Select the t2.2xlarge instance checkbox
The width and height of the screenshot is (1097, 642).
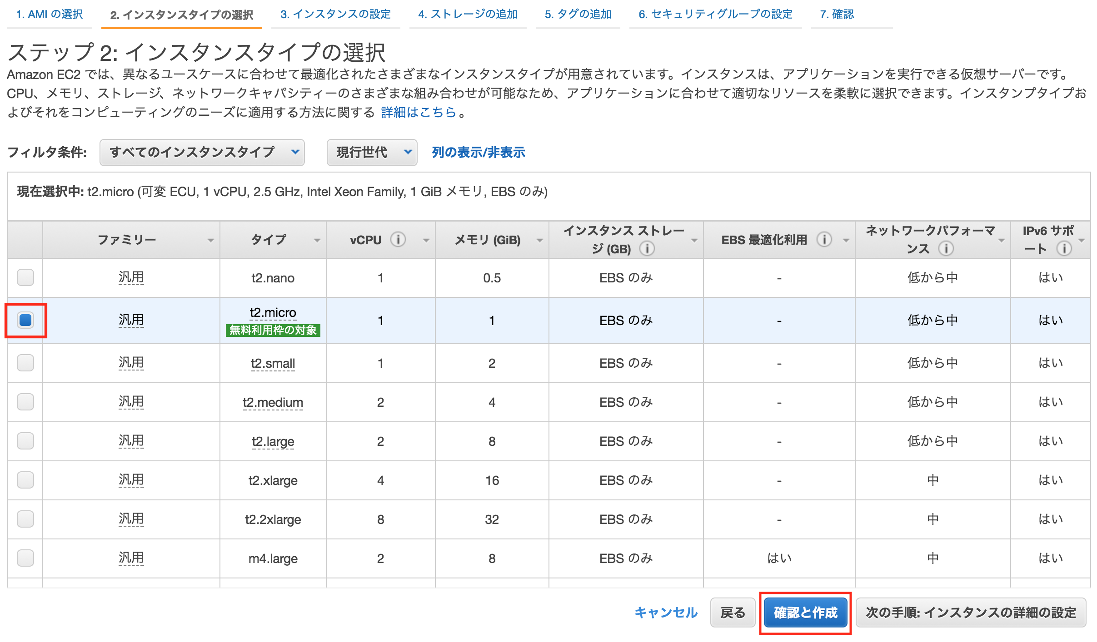[25, 519]
